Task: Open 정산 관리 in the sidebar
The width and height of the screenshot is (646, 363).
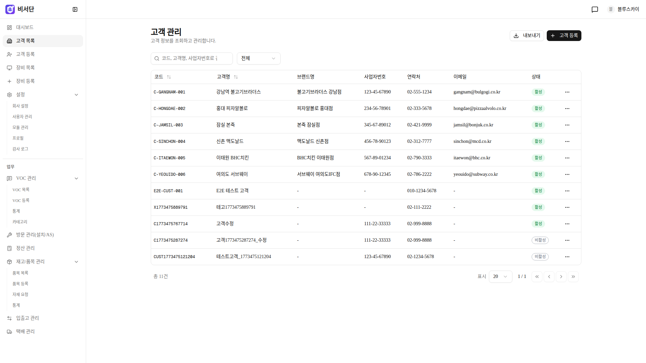Action: point(43,248)
